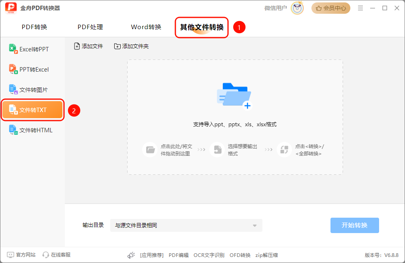
Task: Open 在线客服 support link
Action: coord(56,255)
